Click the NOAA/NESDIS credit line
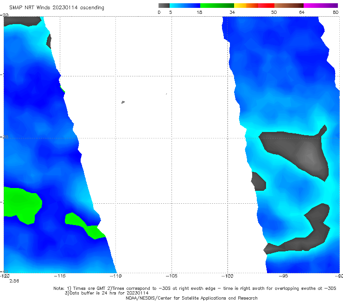Viewport: 343px width, 301px height. tap(191, 298)
